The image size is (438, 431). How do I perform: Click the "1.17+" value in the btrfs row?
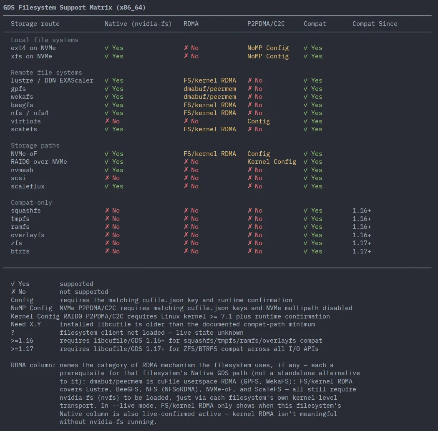pos(362,251)
